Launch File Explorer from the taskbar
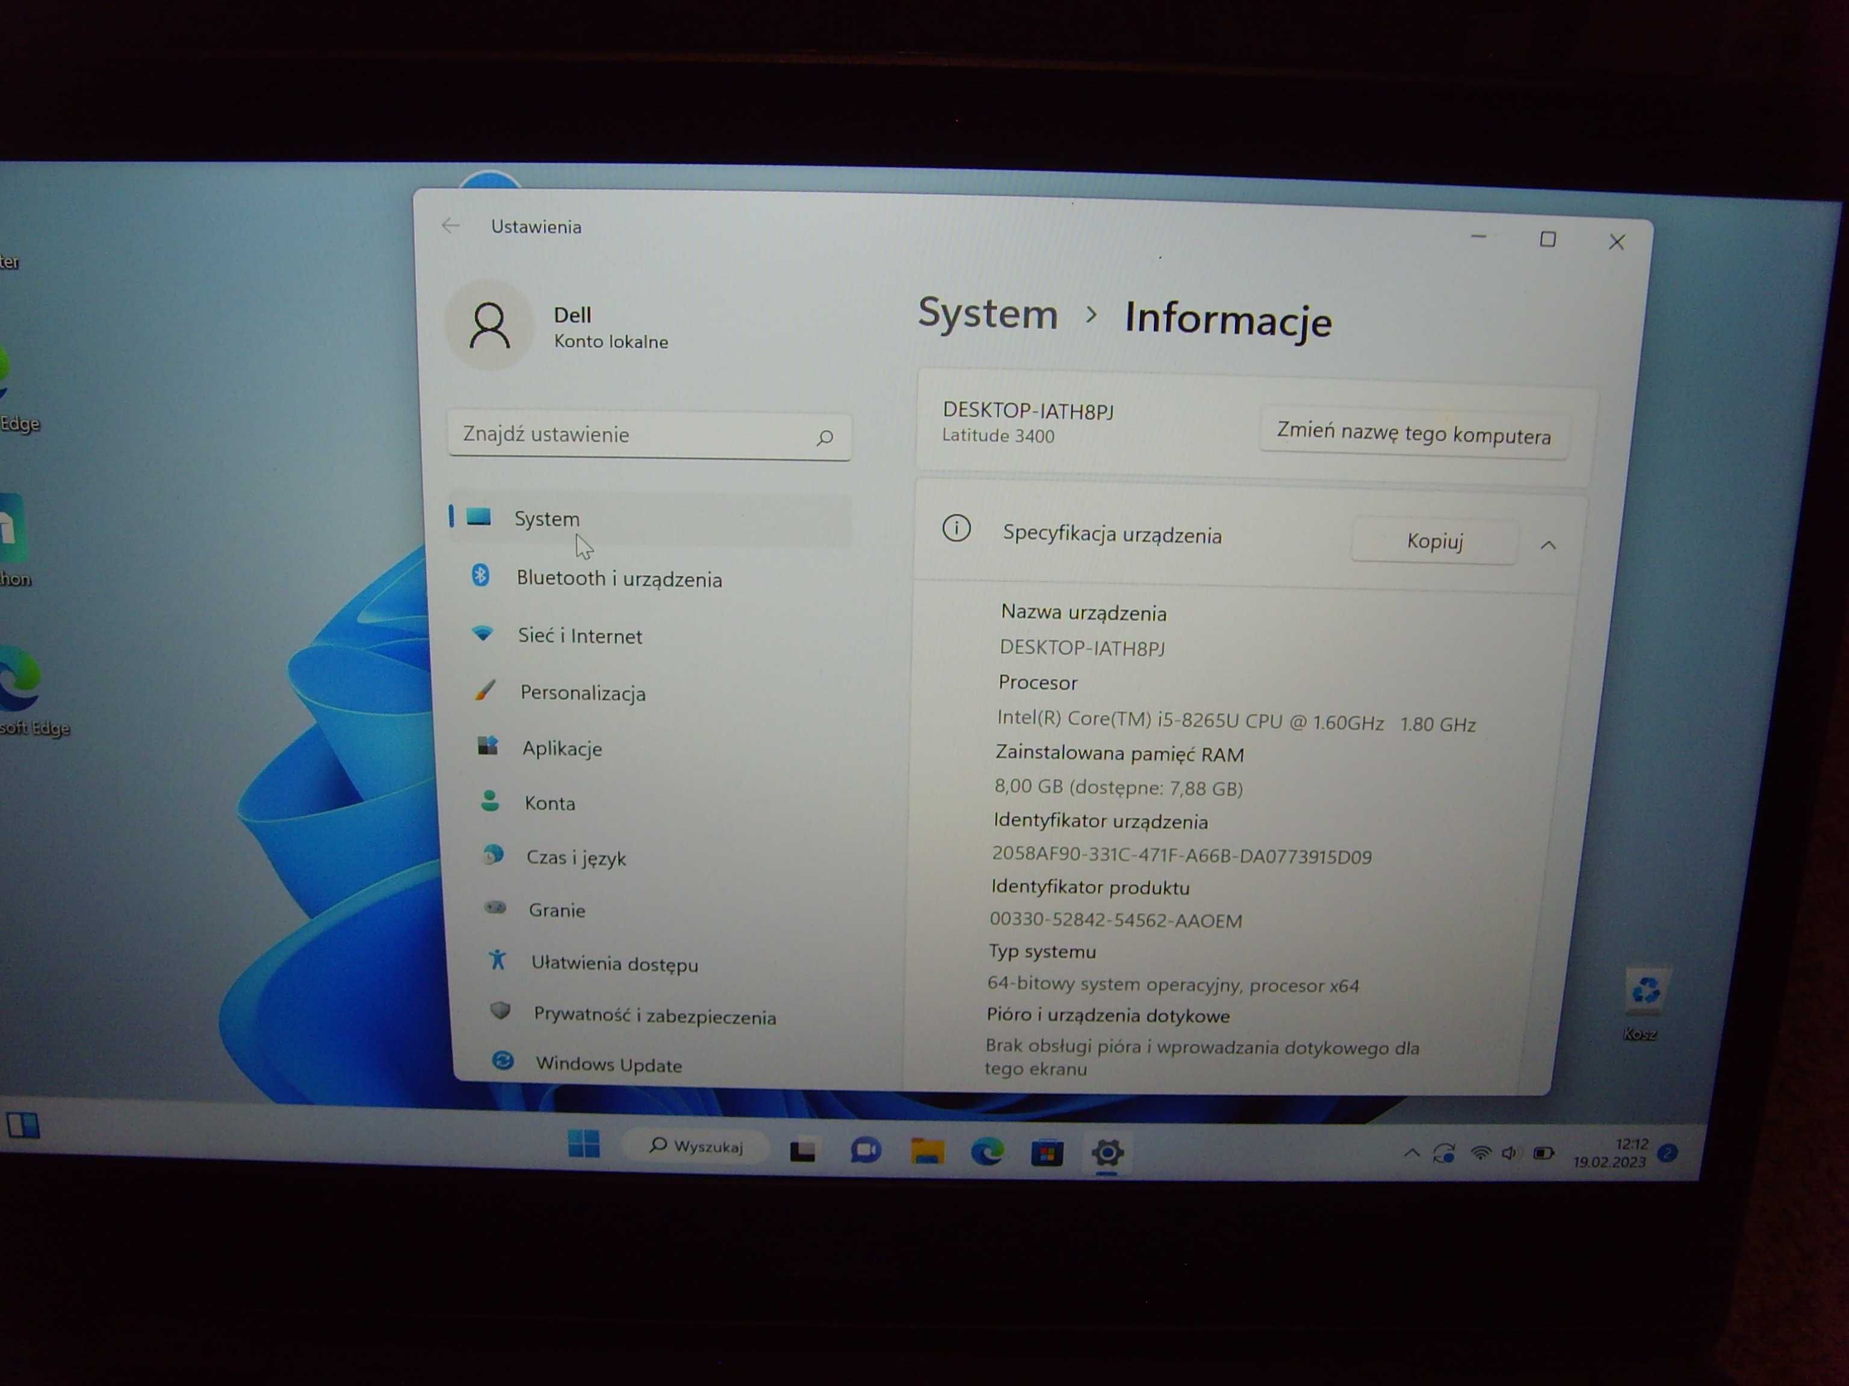 coord(927,1152)
